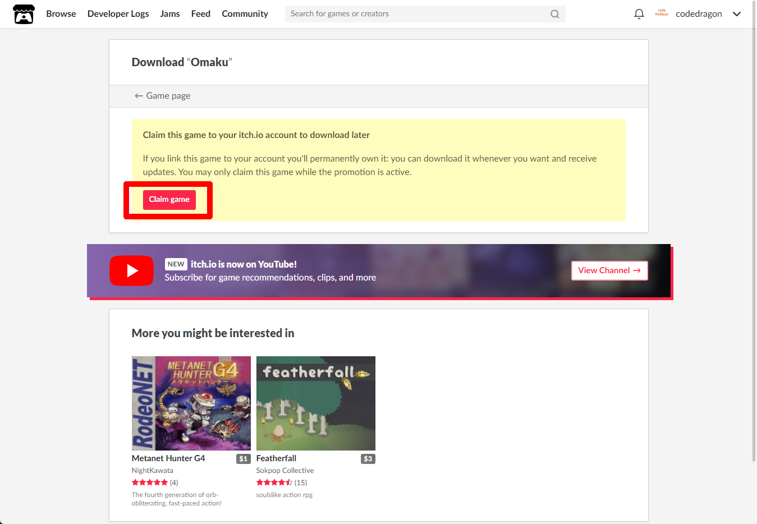The image size is (757, 524).
Task: Open notifications bell
Action: click(639, 14)
